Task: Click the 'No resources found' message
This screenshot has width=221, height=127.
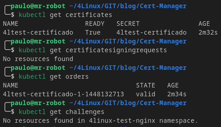Action: (38, 59)
